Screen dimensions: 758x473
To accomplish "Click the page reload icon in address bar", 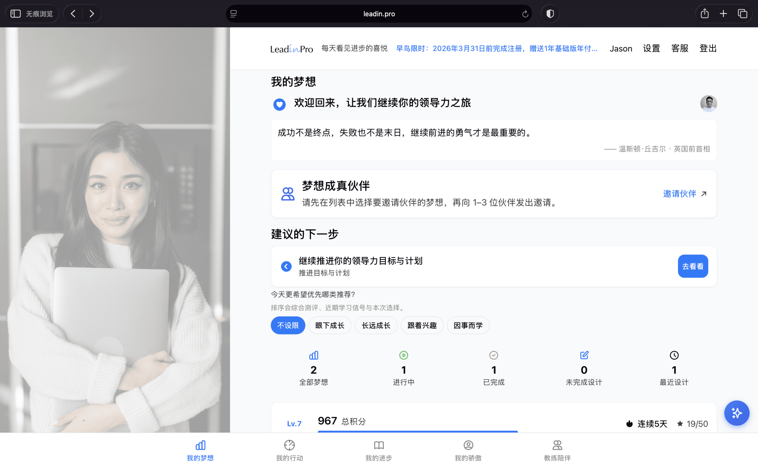I will [x=525, y=14].
